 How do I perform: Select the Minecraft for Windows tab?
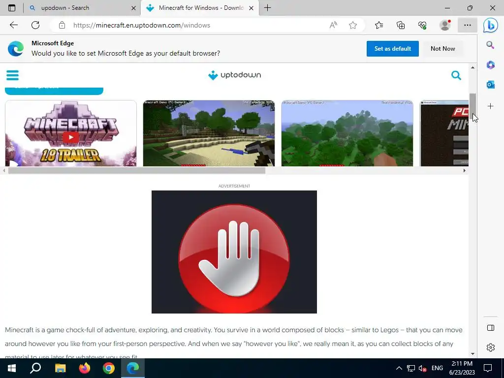[199, 8]
